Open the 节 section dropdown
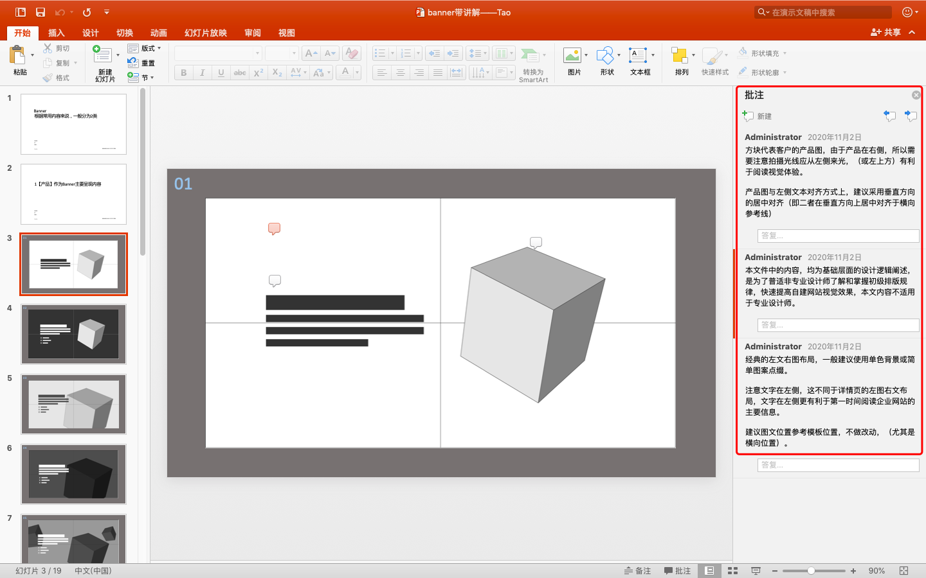 tap(152, 78)
